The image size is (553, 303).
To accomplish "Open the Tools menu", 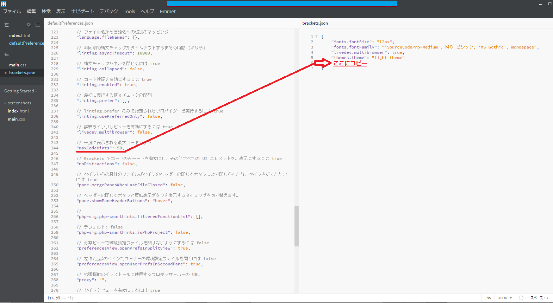I will pos(129,11).
